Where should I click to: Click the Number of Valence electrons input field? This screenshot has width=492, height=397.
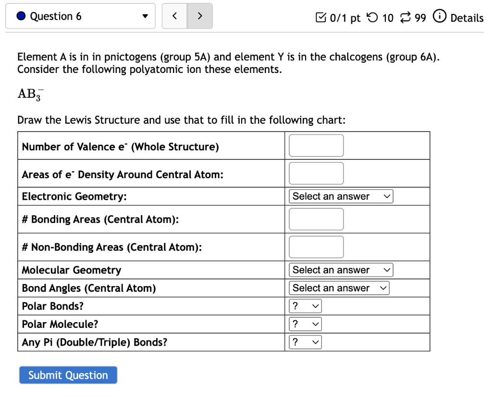pos(316,145)
